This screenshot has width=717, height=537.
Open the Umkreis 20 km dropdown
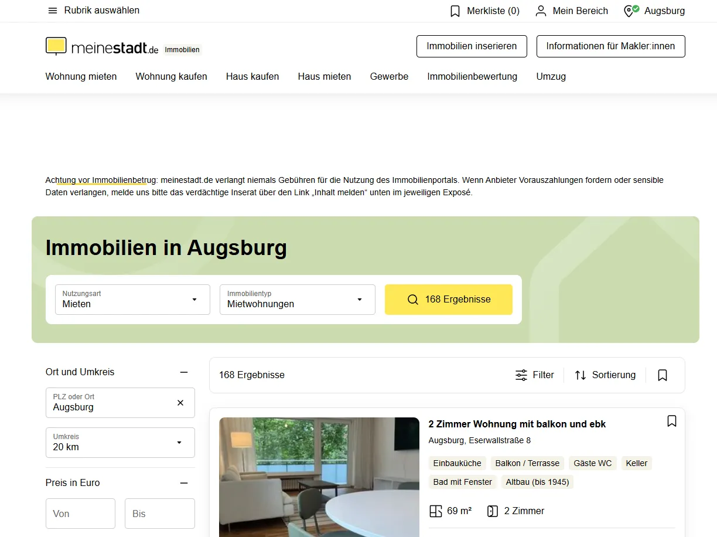pyautogui.click(x=120, y=443)
